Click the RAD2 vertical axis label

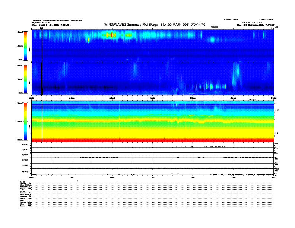pyautogui.click(x=29, y=49)
